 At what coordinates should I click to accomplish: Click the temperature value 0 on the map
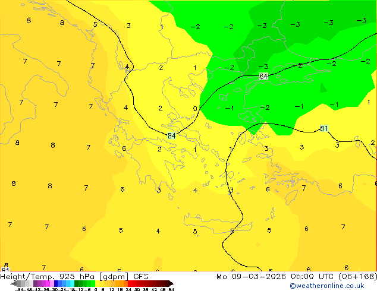coord(195,109)
